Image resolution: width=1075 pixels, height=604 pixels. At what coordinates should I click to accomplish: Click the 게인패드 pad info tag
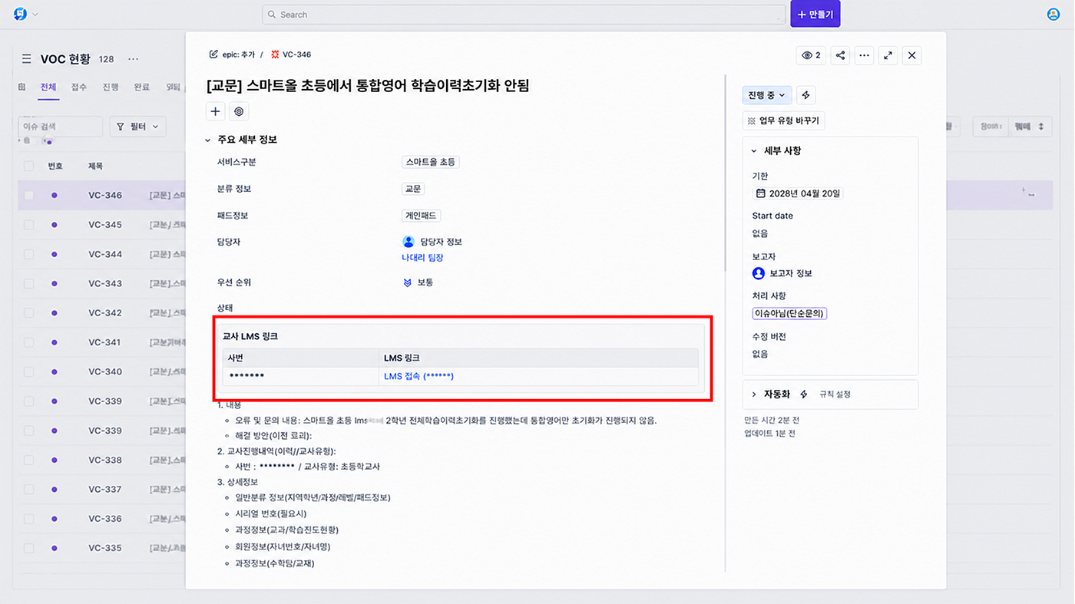[x=422, y=216]
